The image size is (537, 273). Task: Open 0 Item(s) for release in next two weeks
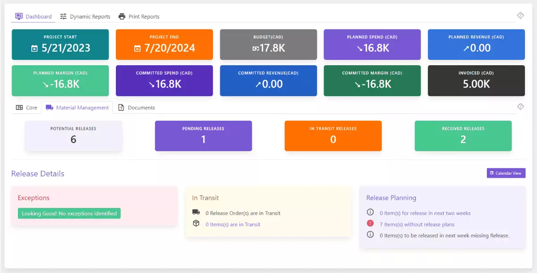[425, 213]
